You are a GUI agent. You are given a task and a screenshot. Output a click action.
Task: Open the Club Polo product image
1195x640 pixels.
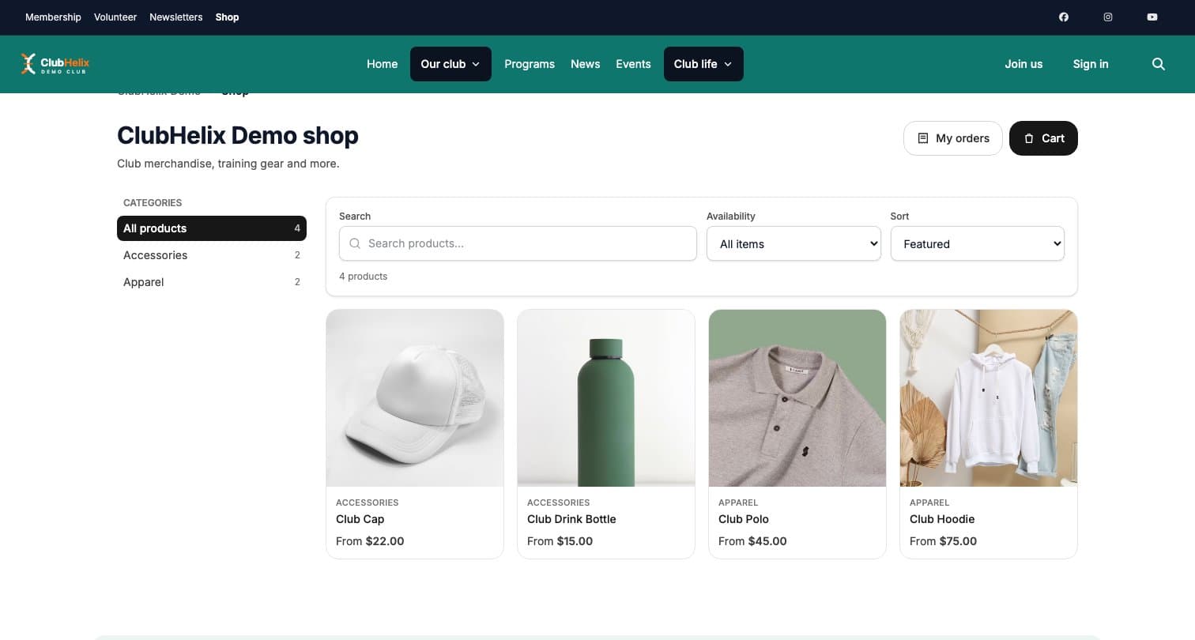tap(797, 398)
